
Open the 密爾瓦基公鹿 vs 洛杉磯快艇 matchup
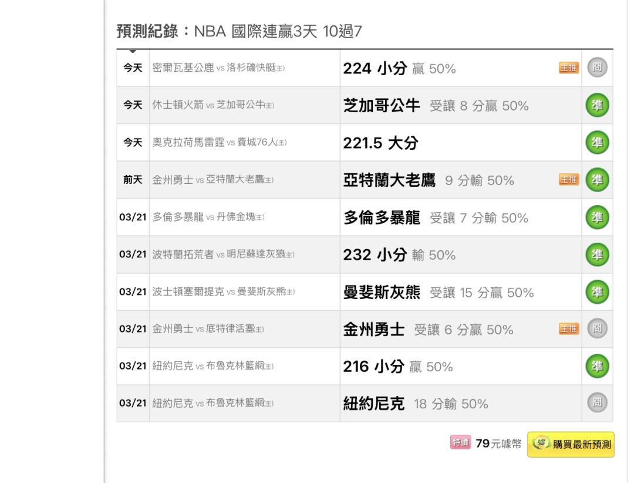coord(218,68)
